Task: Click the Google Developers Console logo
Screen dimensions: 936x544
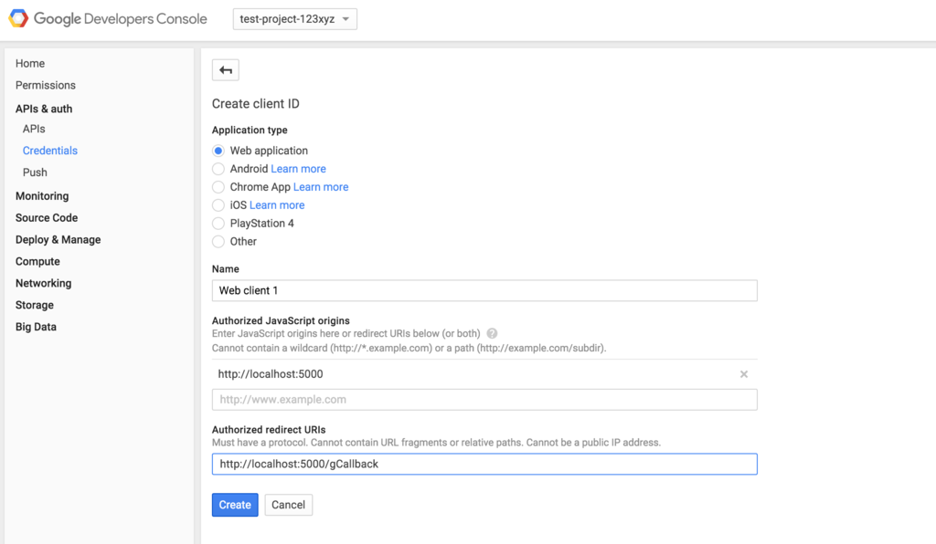Action: (x=108, y=18)
